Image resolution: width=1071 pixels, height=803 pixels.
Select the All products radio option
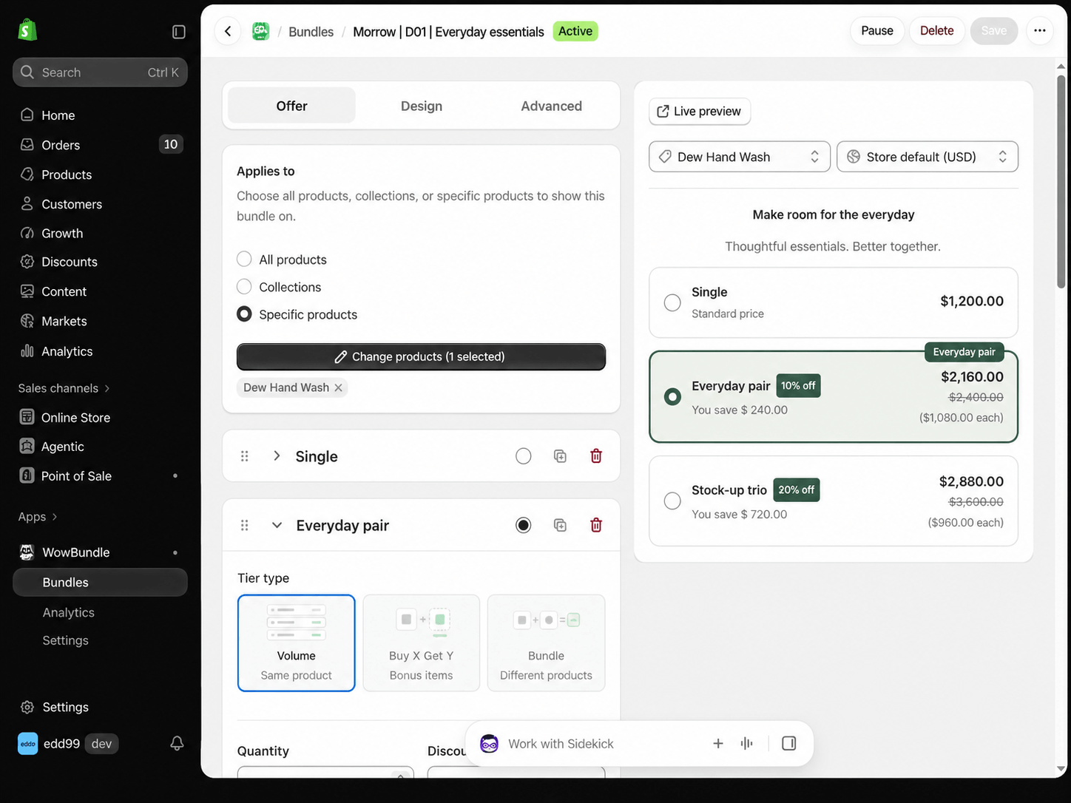[244, 259]
